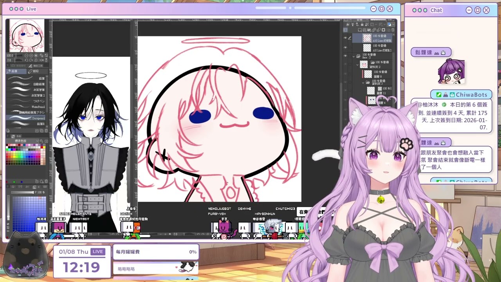501x282 pixels.
Task: Click the apply mask to layer icon
Action: tap(388, 30)
